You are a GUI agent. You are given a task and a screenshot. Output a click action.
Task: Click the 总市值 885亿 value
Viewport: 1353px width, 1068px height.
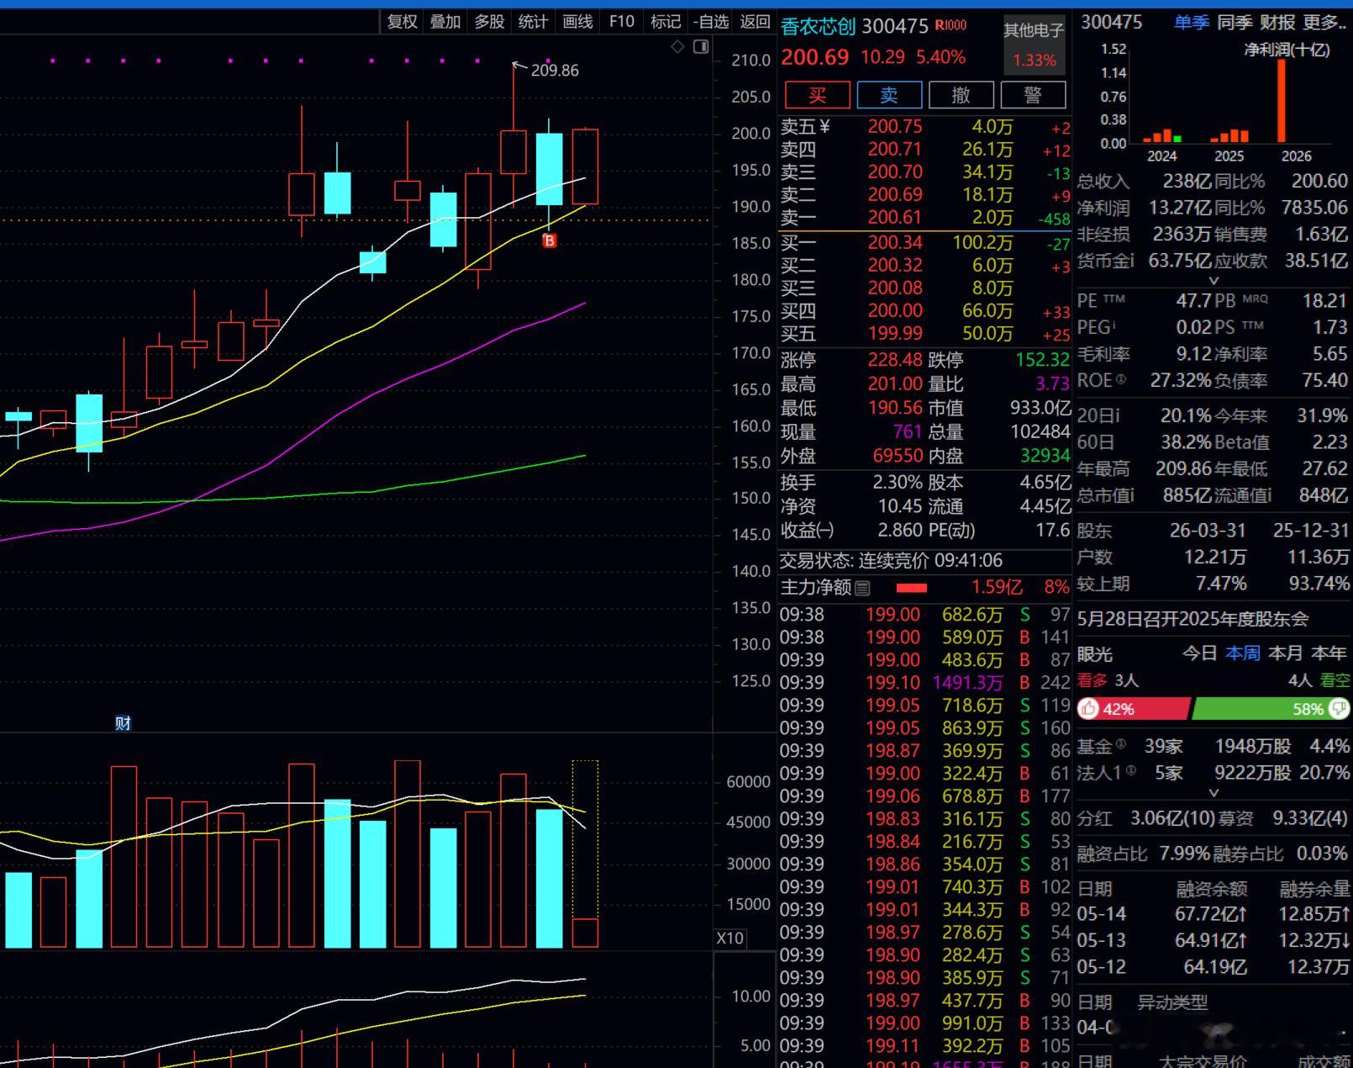(1187, 495)
